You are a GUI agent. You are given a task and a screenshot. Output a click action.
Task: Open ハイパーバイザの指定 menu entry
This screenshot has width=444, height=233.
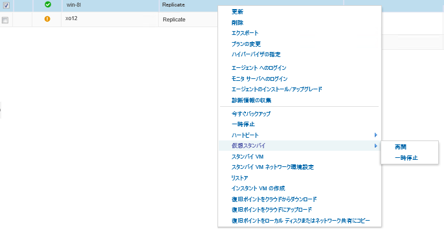pyautogui.click(x=256, y=54)
